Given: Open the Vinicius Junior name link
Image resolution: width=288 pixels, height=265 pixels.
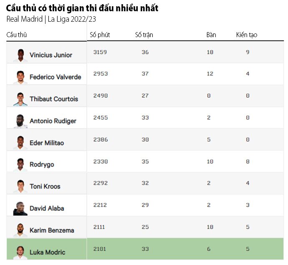Looking at the screenshot, I should coord(51,55).
